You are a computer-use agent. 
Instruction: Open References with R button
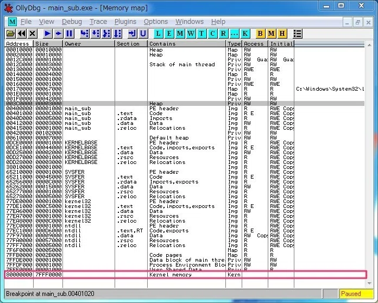pos(223,34)
